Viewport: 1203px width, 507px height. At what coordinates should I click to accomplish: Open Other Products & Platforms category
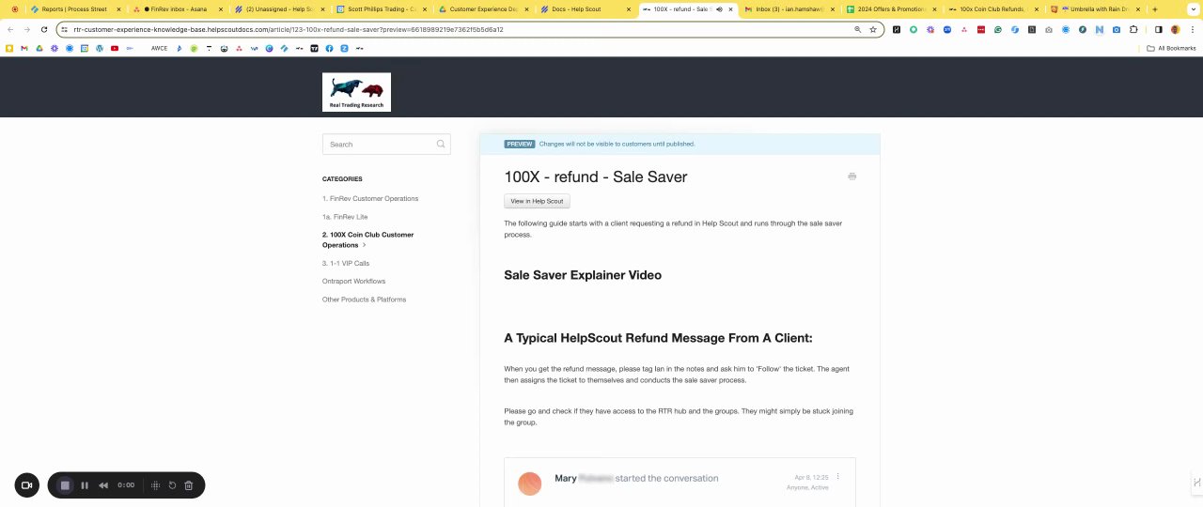(x=364, y=300)
